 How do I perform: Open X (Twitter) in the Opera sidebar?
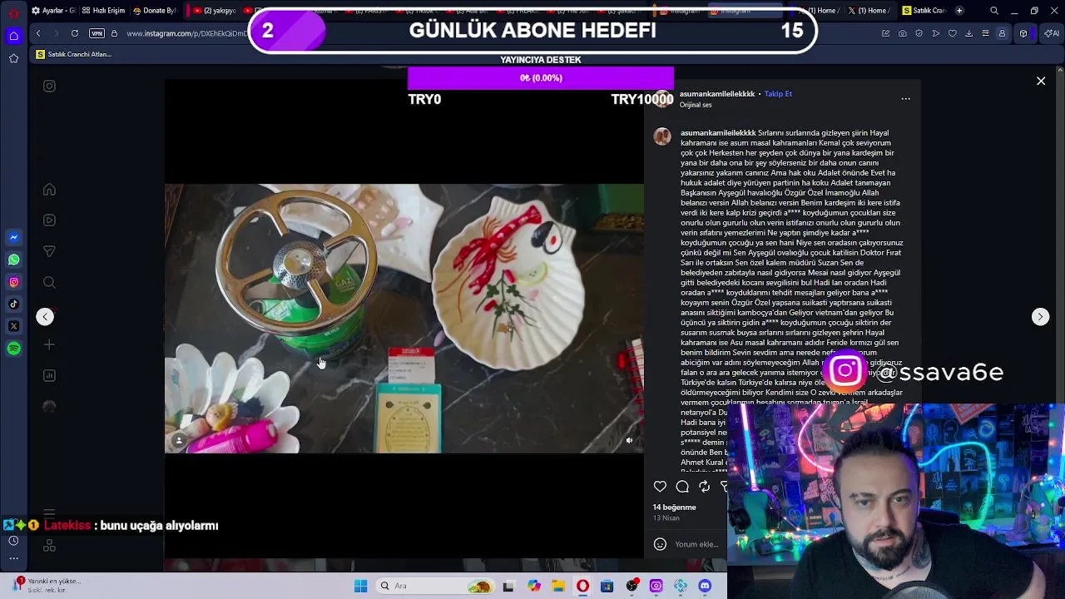pos(13,326)
